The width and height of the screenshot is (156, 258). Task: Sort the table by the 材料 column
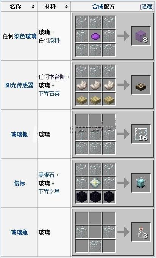click(66, 6)
